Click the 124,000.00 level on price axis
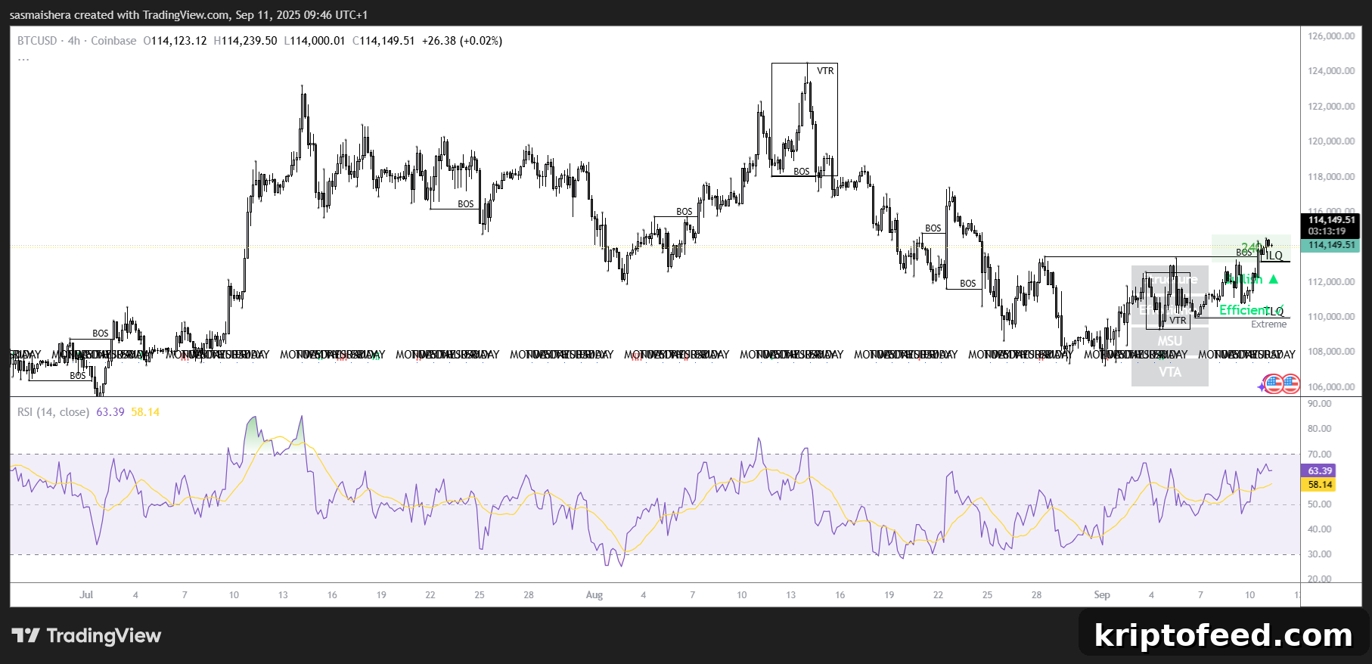 click(1331, 71)
